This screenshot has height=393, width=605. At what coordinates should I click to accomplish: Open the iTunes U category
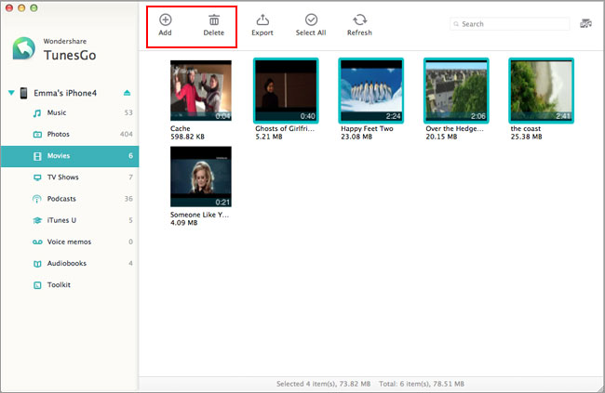click(70, 221)
